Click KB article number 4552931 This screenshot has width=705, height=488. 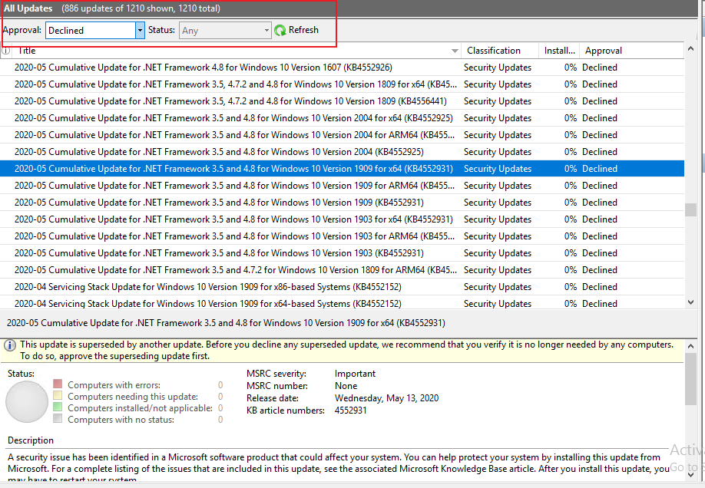tap(351, 411)
